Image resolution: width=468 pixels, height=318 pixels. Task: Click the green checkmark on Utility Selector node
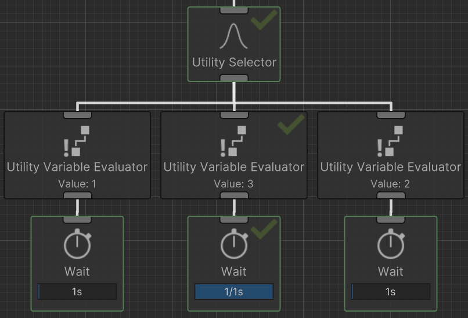[x=263, y=20]
